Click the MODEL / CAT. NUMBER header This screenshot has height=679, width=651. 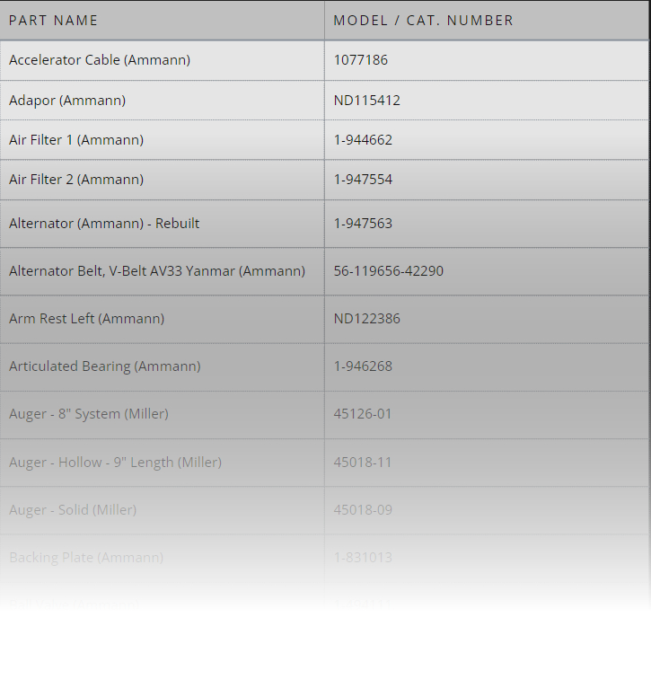[x=423, y=21]
